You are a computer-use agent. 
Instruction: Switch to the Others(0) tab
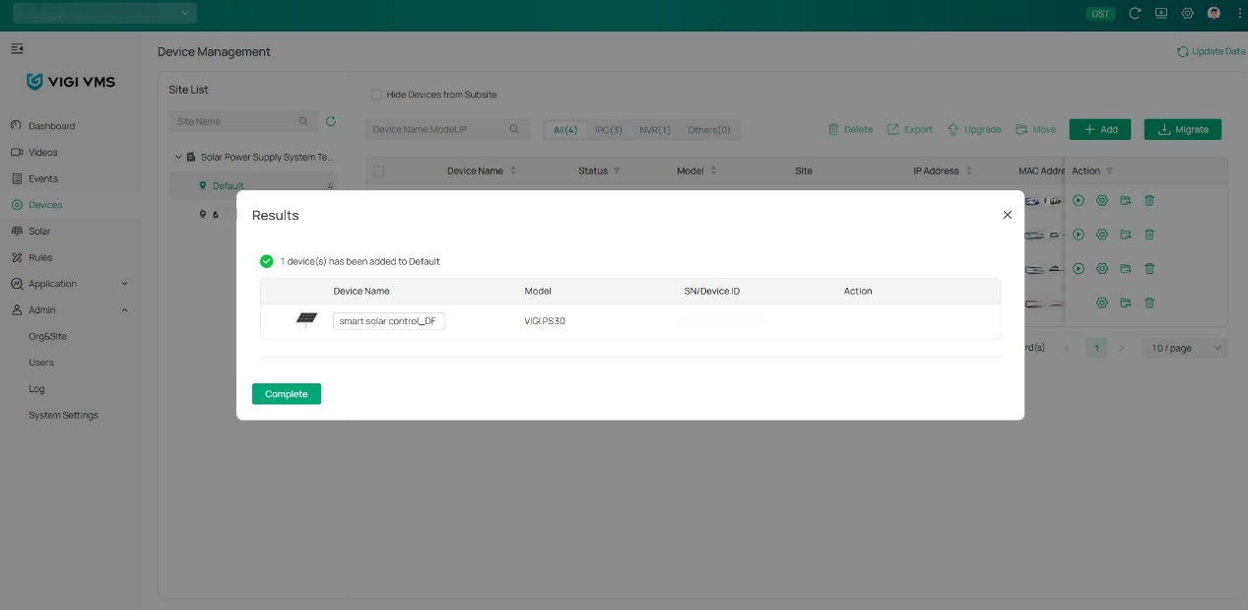[x=709, y=130]
